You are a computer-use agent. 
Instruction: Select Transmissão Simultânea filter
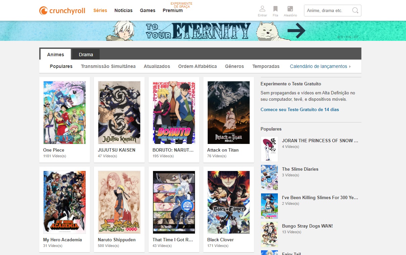pyautogui.click(x=108, y=66)
